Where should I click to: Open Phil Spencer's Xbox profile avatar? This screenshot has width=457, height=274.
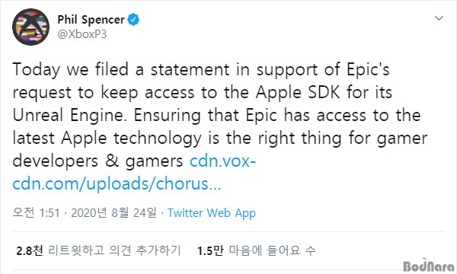tap(30, 27)
